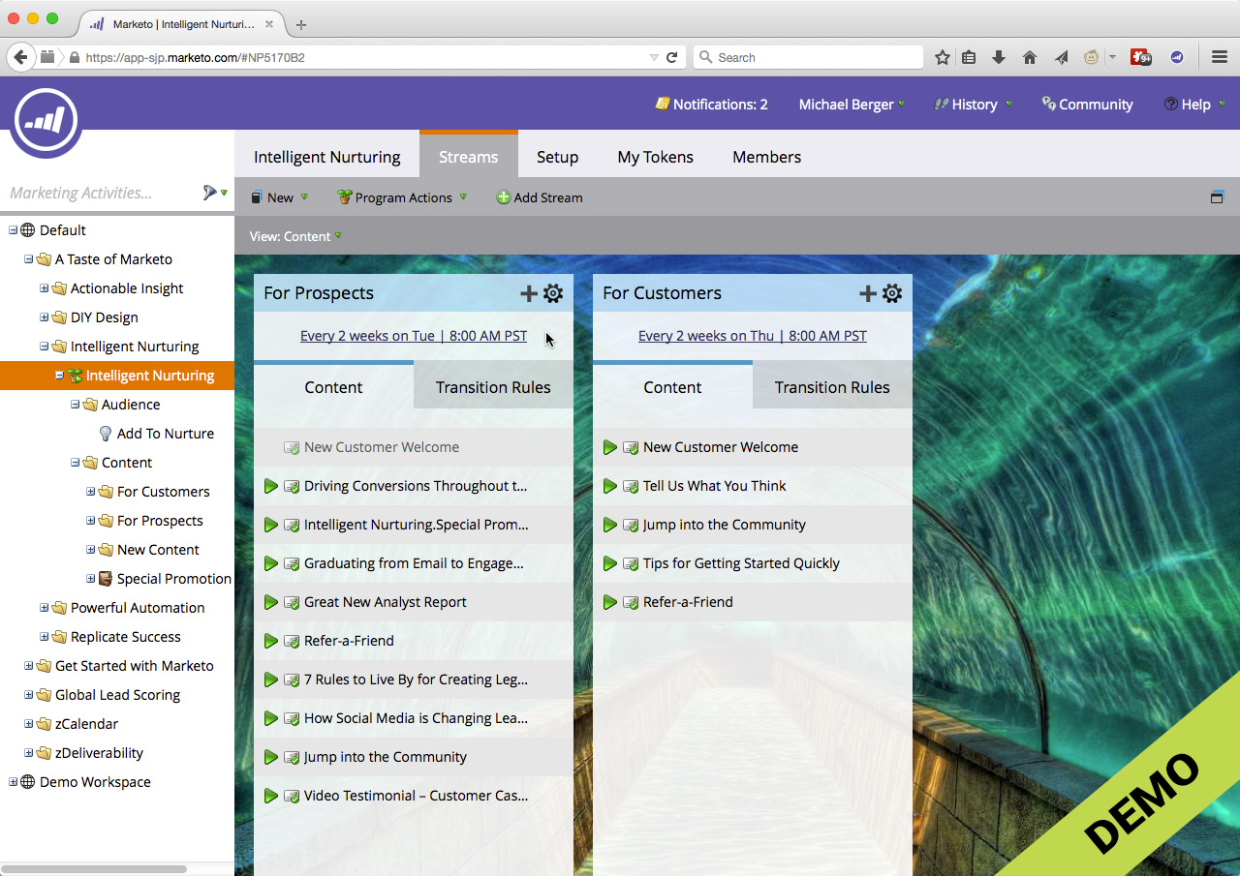Toggle the green activation arrow for Great New Analyst Report
The height and width of the screenshot is (876, 1240).
271,602
